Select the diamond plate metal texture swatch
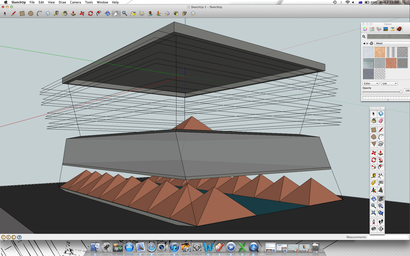The width and height of the screenshot is (410, 256). pos(380,74)
